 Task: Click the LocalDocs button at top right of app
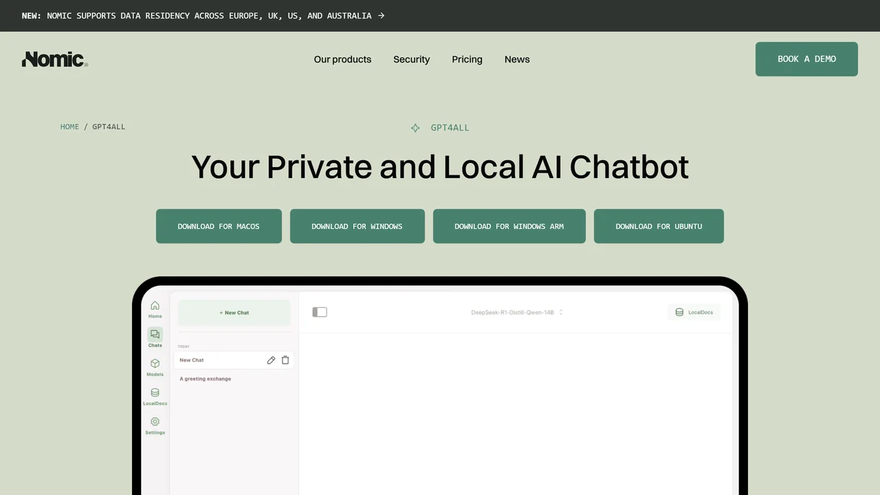(x=694, y=312)
